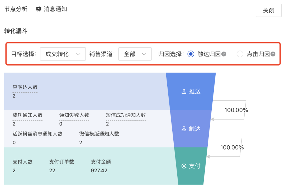Image resolution: width=285 pixels, height=188 pixels.
Task: Open the help icon next to 点击归因
Action: (273, 54)
